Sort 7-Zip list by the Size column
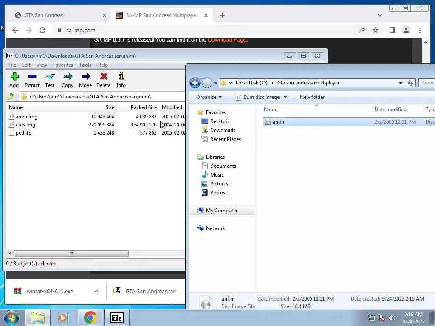Screen dimensions: 435x326 click(x=95, y=107)
